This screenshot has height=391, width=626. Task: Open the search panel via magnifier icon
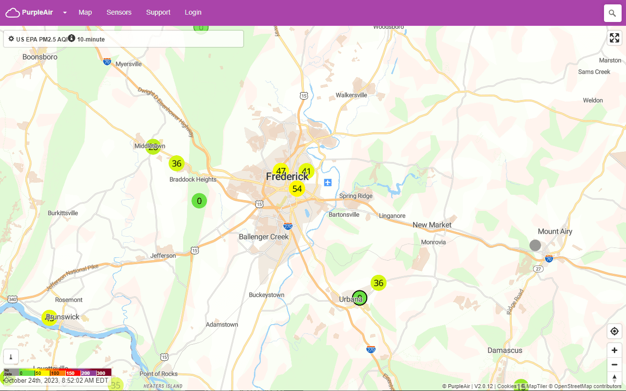click(612, 13)
